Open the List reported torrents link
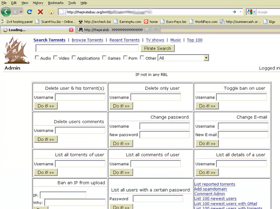 pos(215,184)
